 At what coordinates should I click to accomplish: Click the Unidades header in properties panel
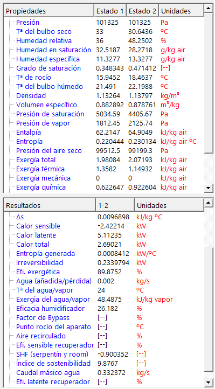coord(181,11)
